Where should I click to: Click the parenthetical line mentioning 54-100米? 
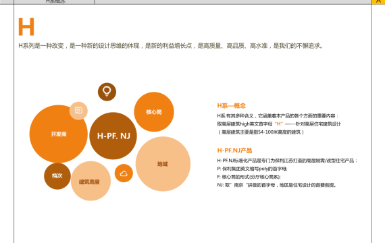click(x=261, y=132)
